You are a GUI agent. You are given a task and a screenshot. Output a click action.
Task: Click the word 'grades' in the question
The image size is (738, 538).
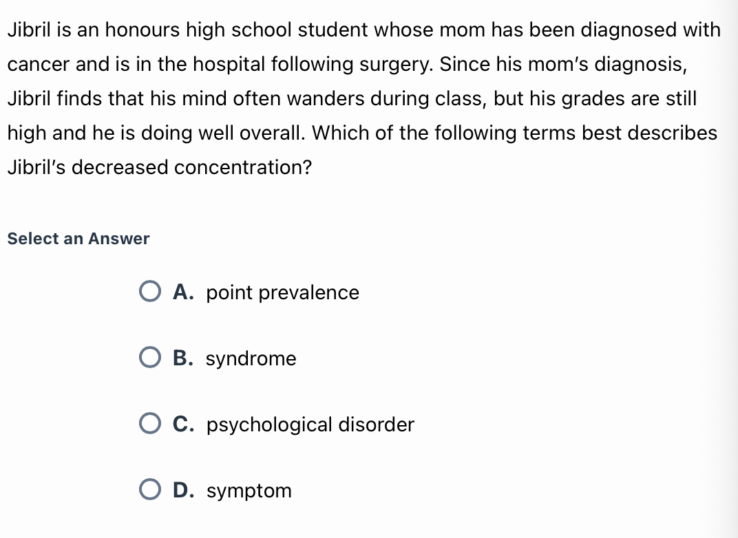coord(593,100)
